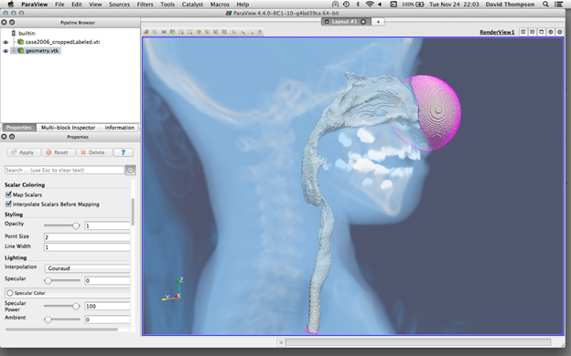Focus the properties search field
This screenshot has height=356, width=571.
click(64, 170)
